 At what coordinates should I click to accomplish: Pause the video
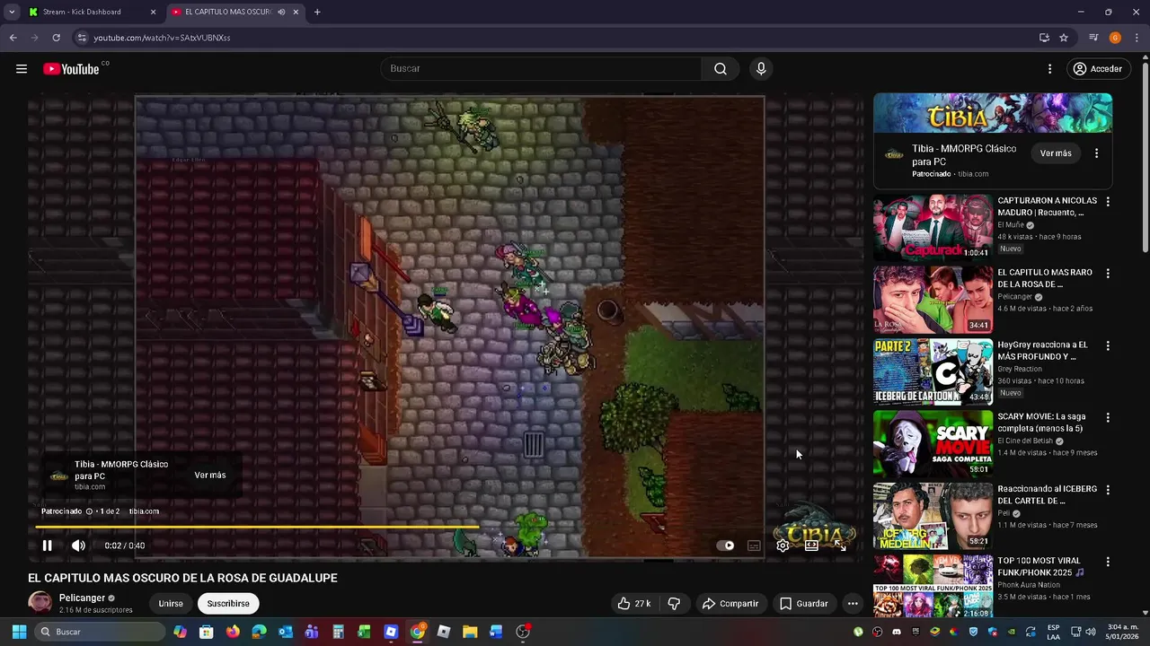click(x=48, y=546)
